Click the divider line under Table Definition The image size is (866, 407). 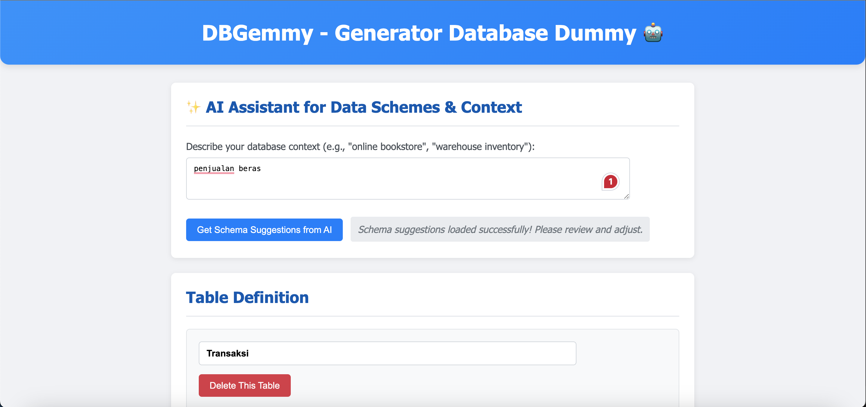pos(432,316)
